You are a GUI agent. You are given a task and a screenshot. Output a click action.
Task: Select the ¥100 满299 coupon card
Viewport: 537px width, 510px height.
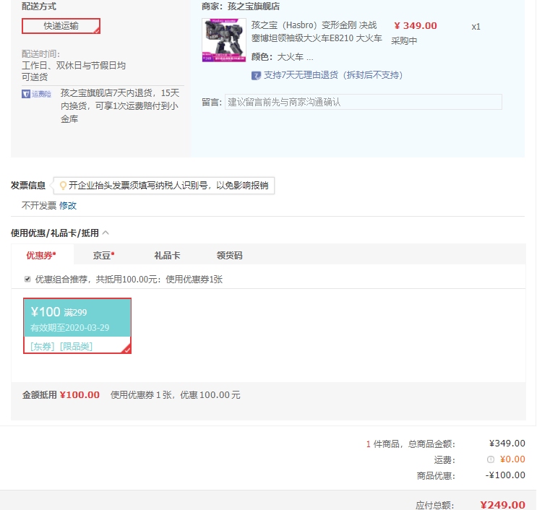coord(77,326)
